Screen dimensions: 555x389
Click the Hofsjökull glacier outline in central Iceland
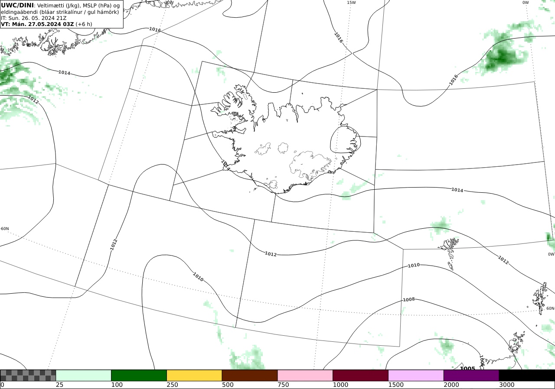(x=284, y=148)
